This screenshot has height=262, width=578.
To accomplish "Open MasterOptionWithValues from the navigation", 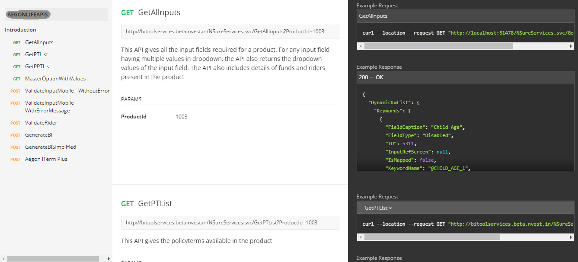I will click(55, 79).
